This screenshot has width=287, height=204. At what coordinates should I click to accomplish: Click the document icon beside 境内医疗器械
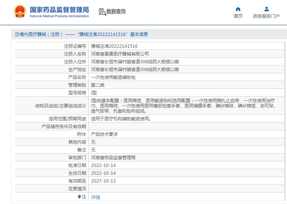(17, 34)
